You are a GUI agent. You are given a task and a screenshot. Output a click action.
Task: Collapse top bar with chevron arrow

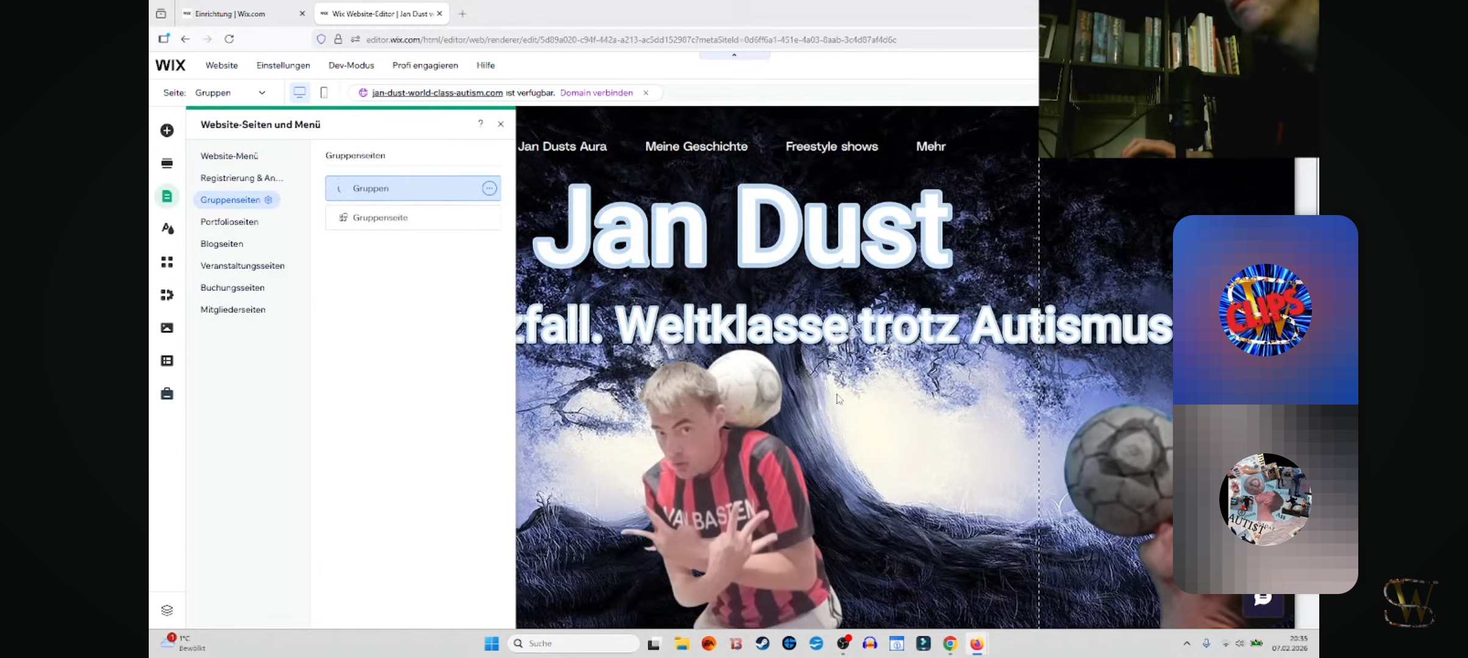(x=734, y=55)
